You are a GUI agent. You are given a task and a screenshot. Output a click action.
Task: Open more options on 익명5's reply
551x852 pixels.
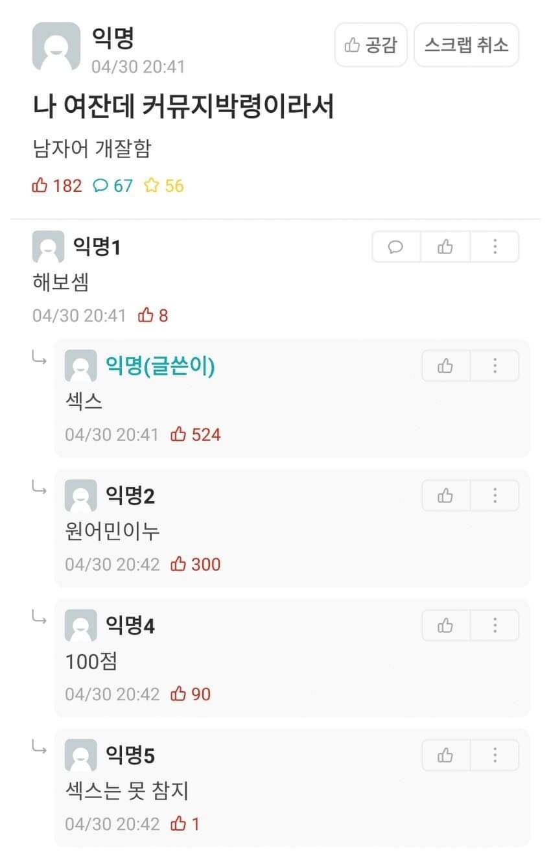coord(495,755)
